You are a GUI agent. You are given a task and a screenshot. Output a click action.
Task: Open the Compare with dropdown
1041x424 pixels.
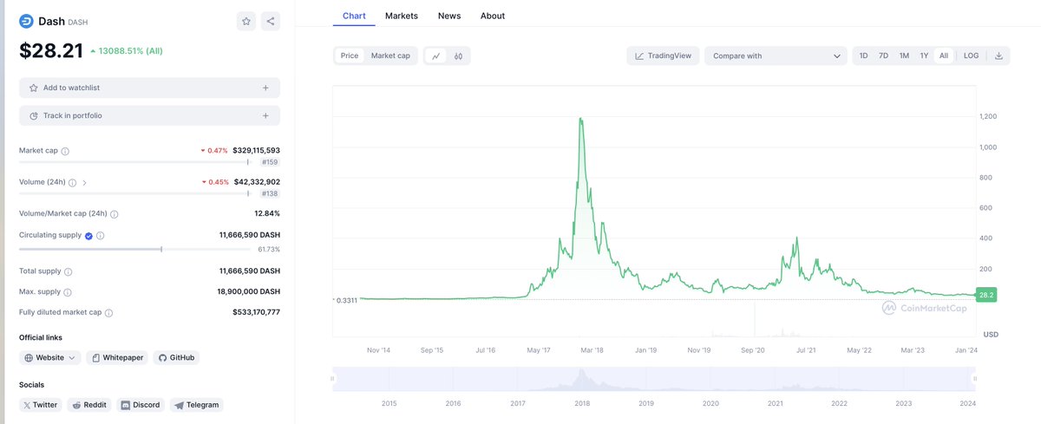click(776, 55)
